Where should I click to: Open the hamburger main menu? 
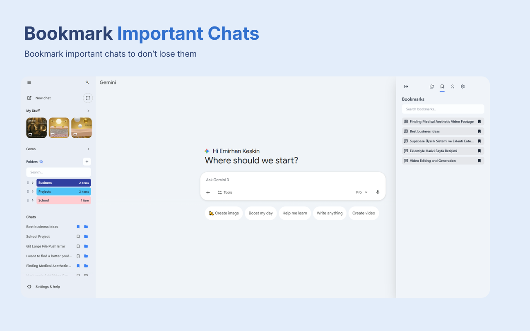[29, 82]
